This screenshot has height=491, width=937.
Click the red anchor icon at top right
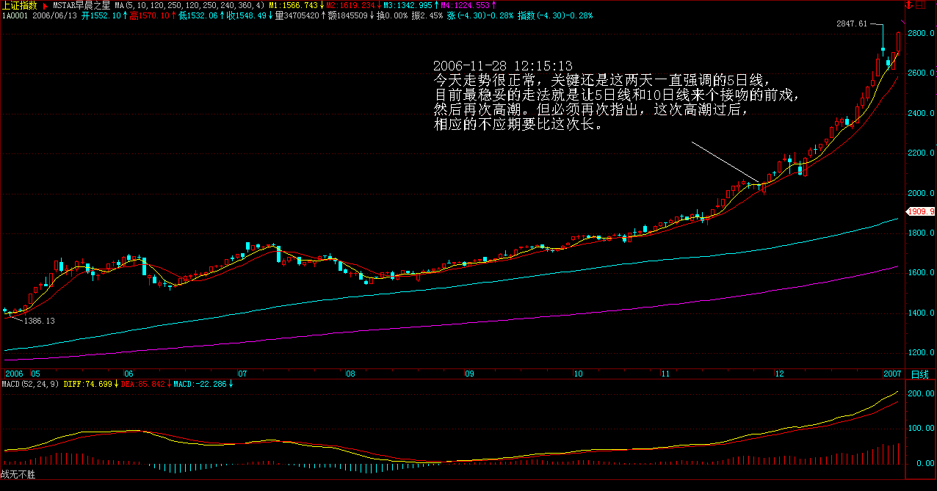tap(909, 6)
